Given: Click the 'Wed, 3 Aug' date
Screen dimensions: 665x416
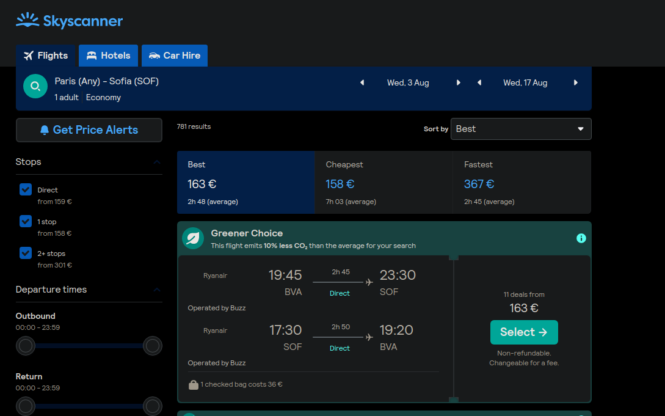Looking at the screenshot, I should [408, 82].
